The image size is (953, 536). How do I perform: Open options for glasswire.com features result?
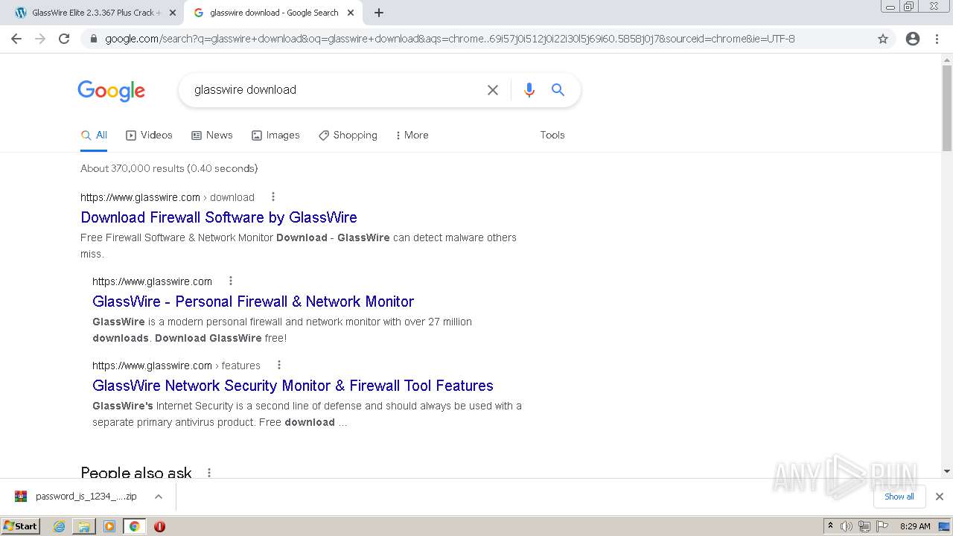[279, 366]
